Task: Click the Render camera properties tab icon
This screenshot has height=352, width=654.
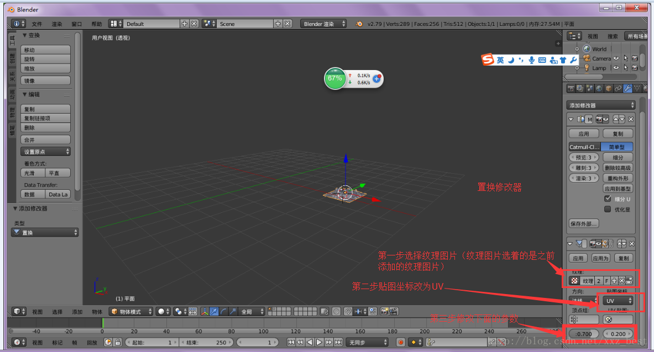Action: coord(571,88)
